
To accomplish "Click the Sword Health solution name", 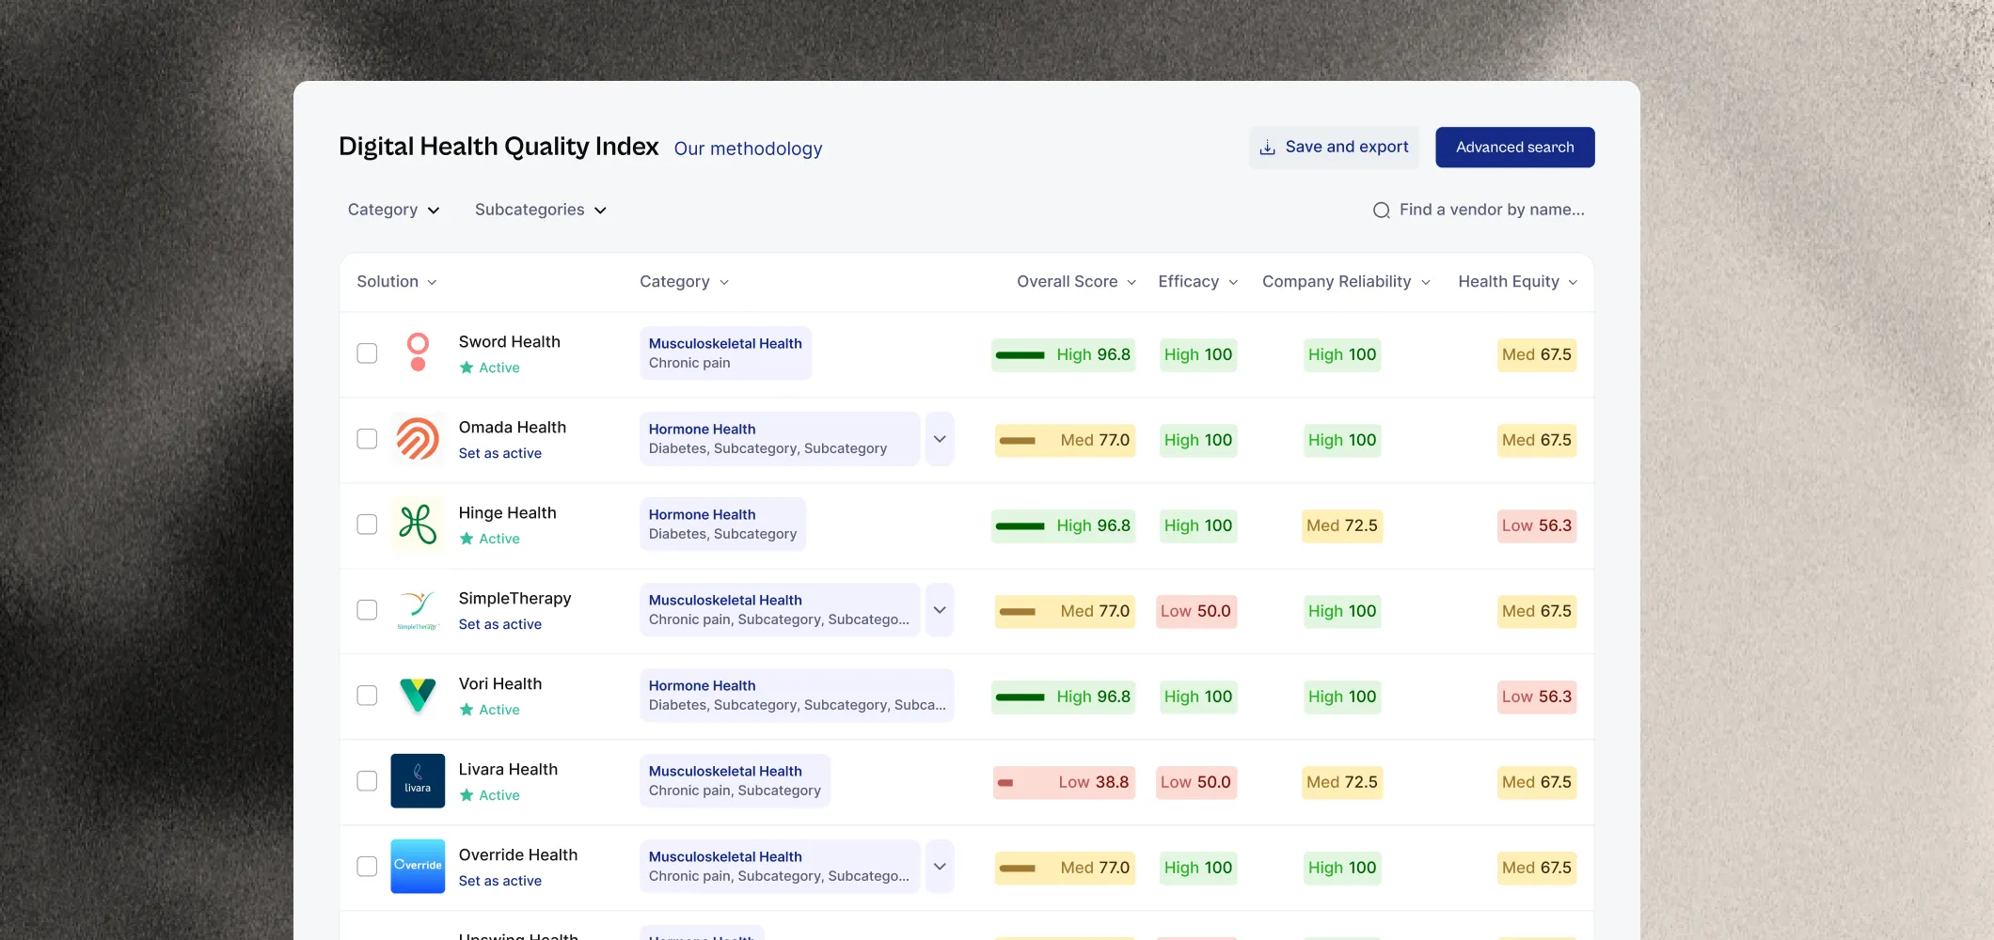I will tap(509, 342).
